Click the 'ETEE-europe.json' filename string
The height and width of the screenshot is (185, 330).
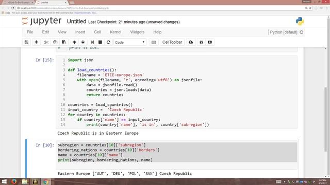point(123,75)
